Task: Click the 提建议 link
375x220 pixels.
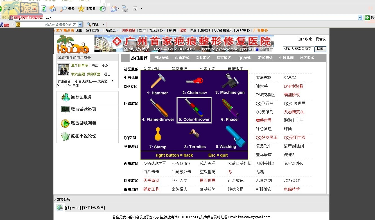Action: 320,39
